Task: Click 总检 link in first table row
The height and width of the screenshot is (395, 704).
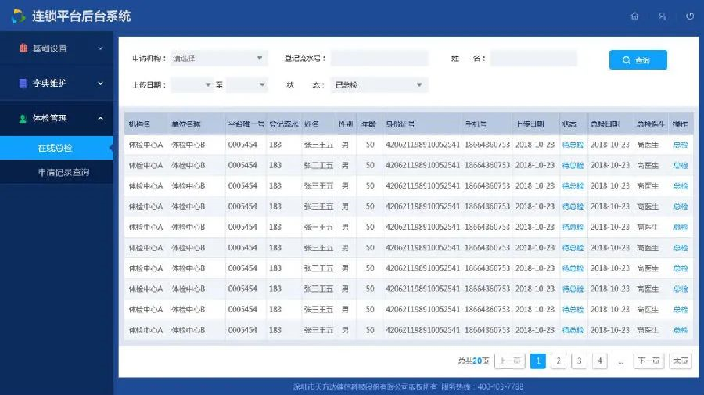Action: point(680,145)
